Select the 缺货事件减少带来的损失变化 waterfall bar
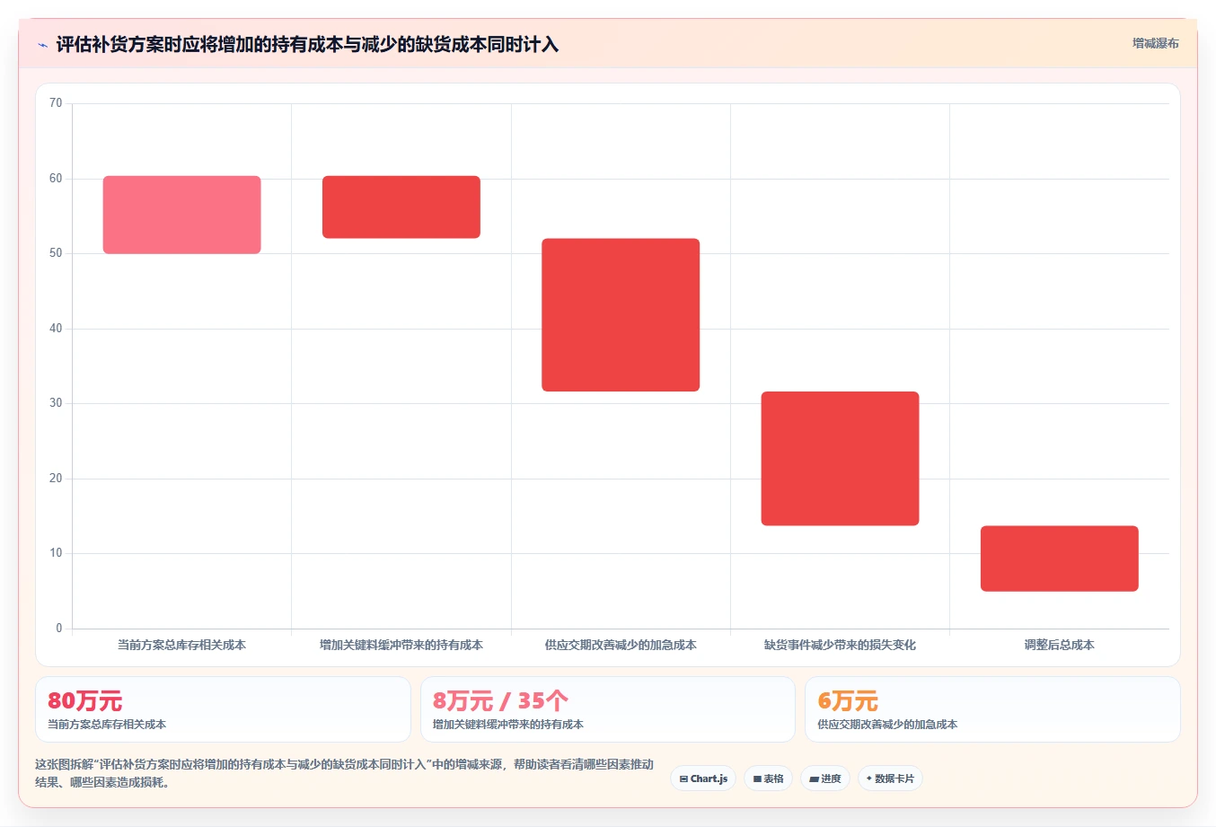The image size is (1216, 827). (x=840, y=458)
